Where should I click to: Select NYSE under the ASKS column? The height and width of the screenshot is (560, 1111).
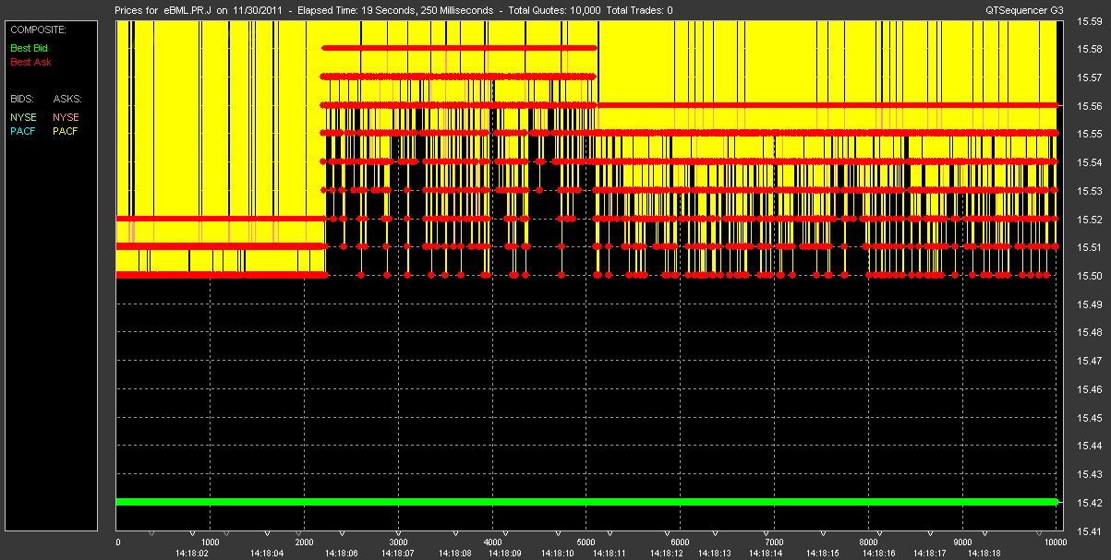pyautogui.click(x=66, y=117)
